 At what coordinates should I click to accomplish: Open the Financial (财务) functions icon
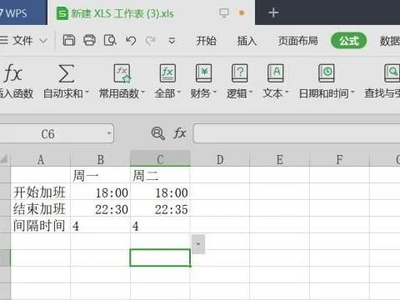point(203,73)
